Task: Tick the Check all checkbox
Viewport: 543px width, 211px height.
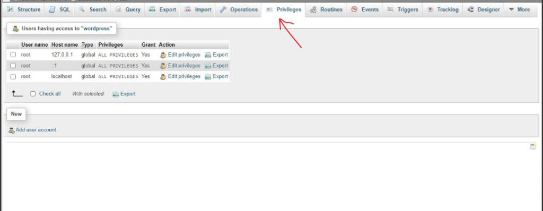Action: click(33, 94)
